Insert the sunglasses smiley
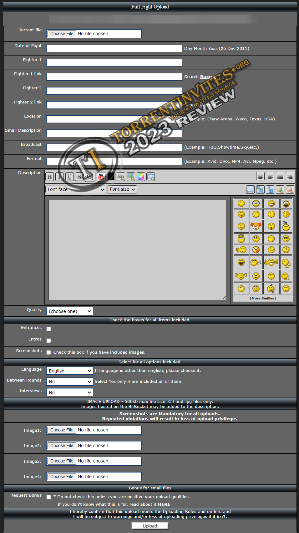 (256, 203)
